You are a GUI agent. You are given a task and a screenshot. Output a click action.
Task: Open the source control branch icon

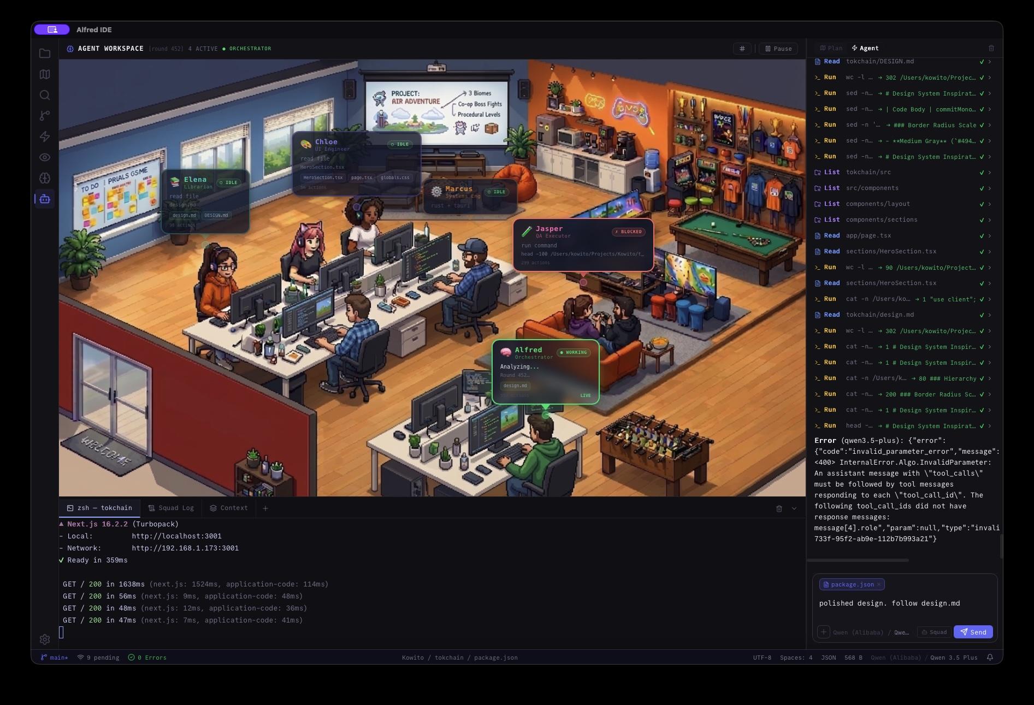[45, 116]
